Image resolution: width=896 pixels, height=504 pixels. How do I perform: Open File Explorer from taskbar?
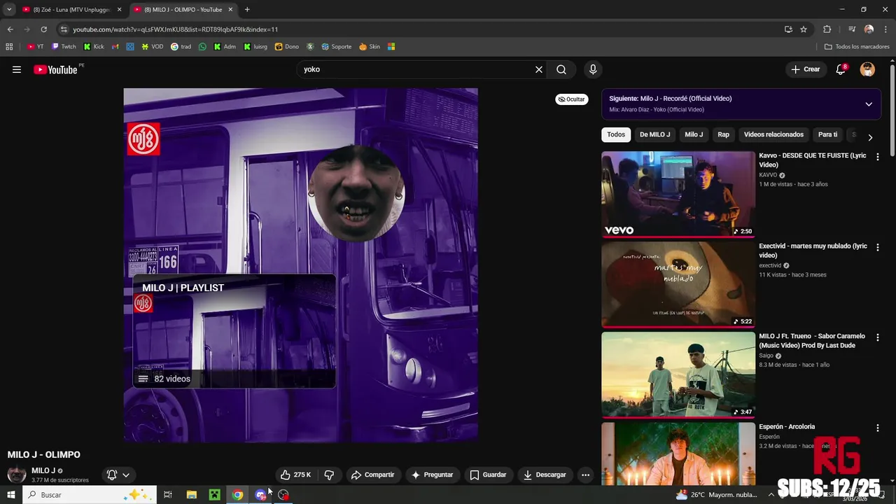tap(192, 495)
